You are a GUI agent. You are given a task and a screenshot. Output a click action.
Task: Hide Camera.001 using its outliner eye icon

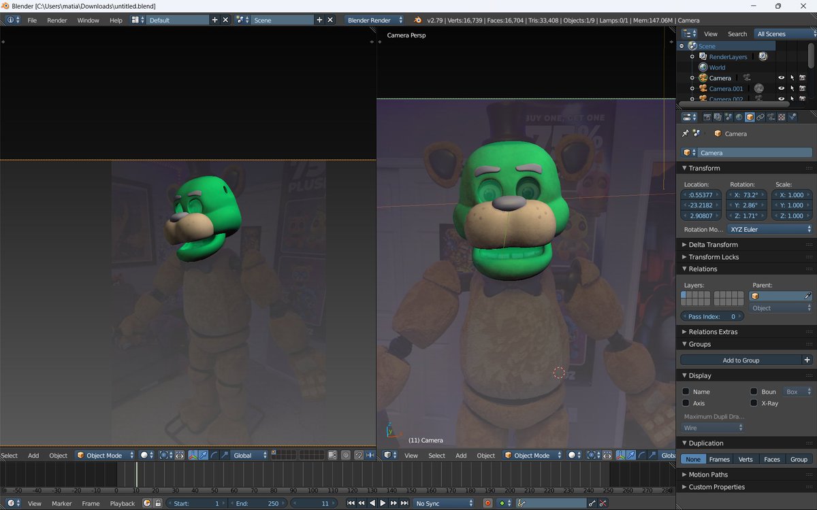pyautogui.click(x=782, y=88)
